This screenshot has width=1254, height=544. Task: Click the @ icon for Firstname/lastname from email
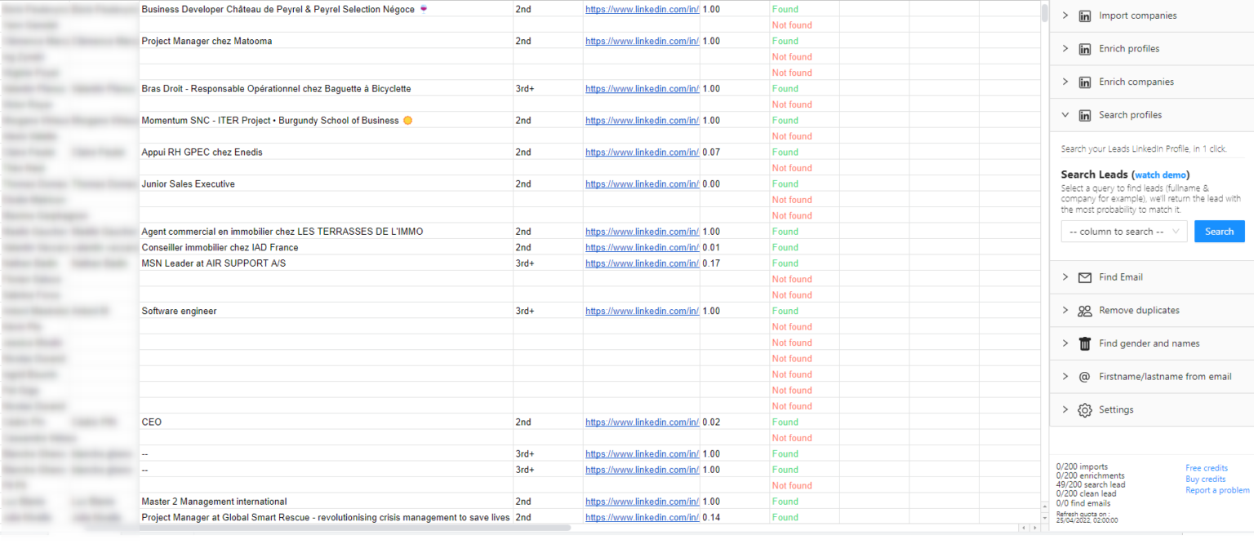(1085, 377)
